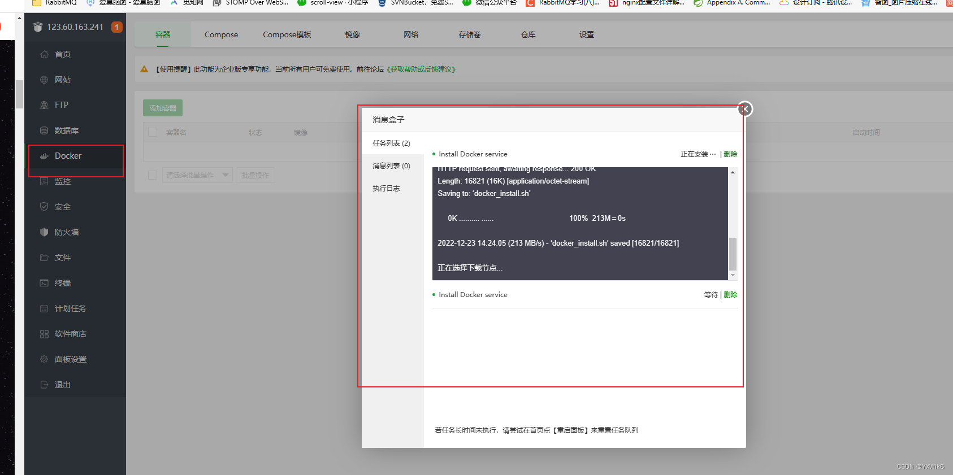Switch to the Compose tab
The height and width of the screenshot is (475, 953).
(221, 34)
